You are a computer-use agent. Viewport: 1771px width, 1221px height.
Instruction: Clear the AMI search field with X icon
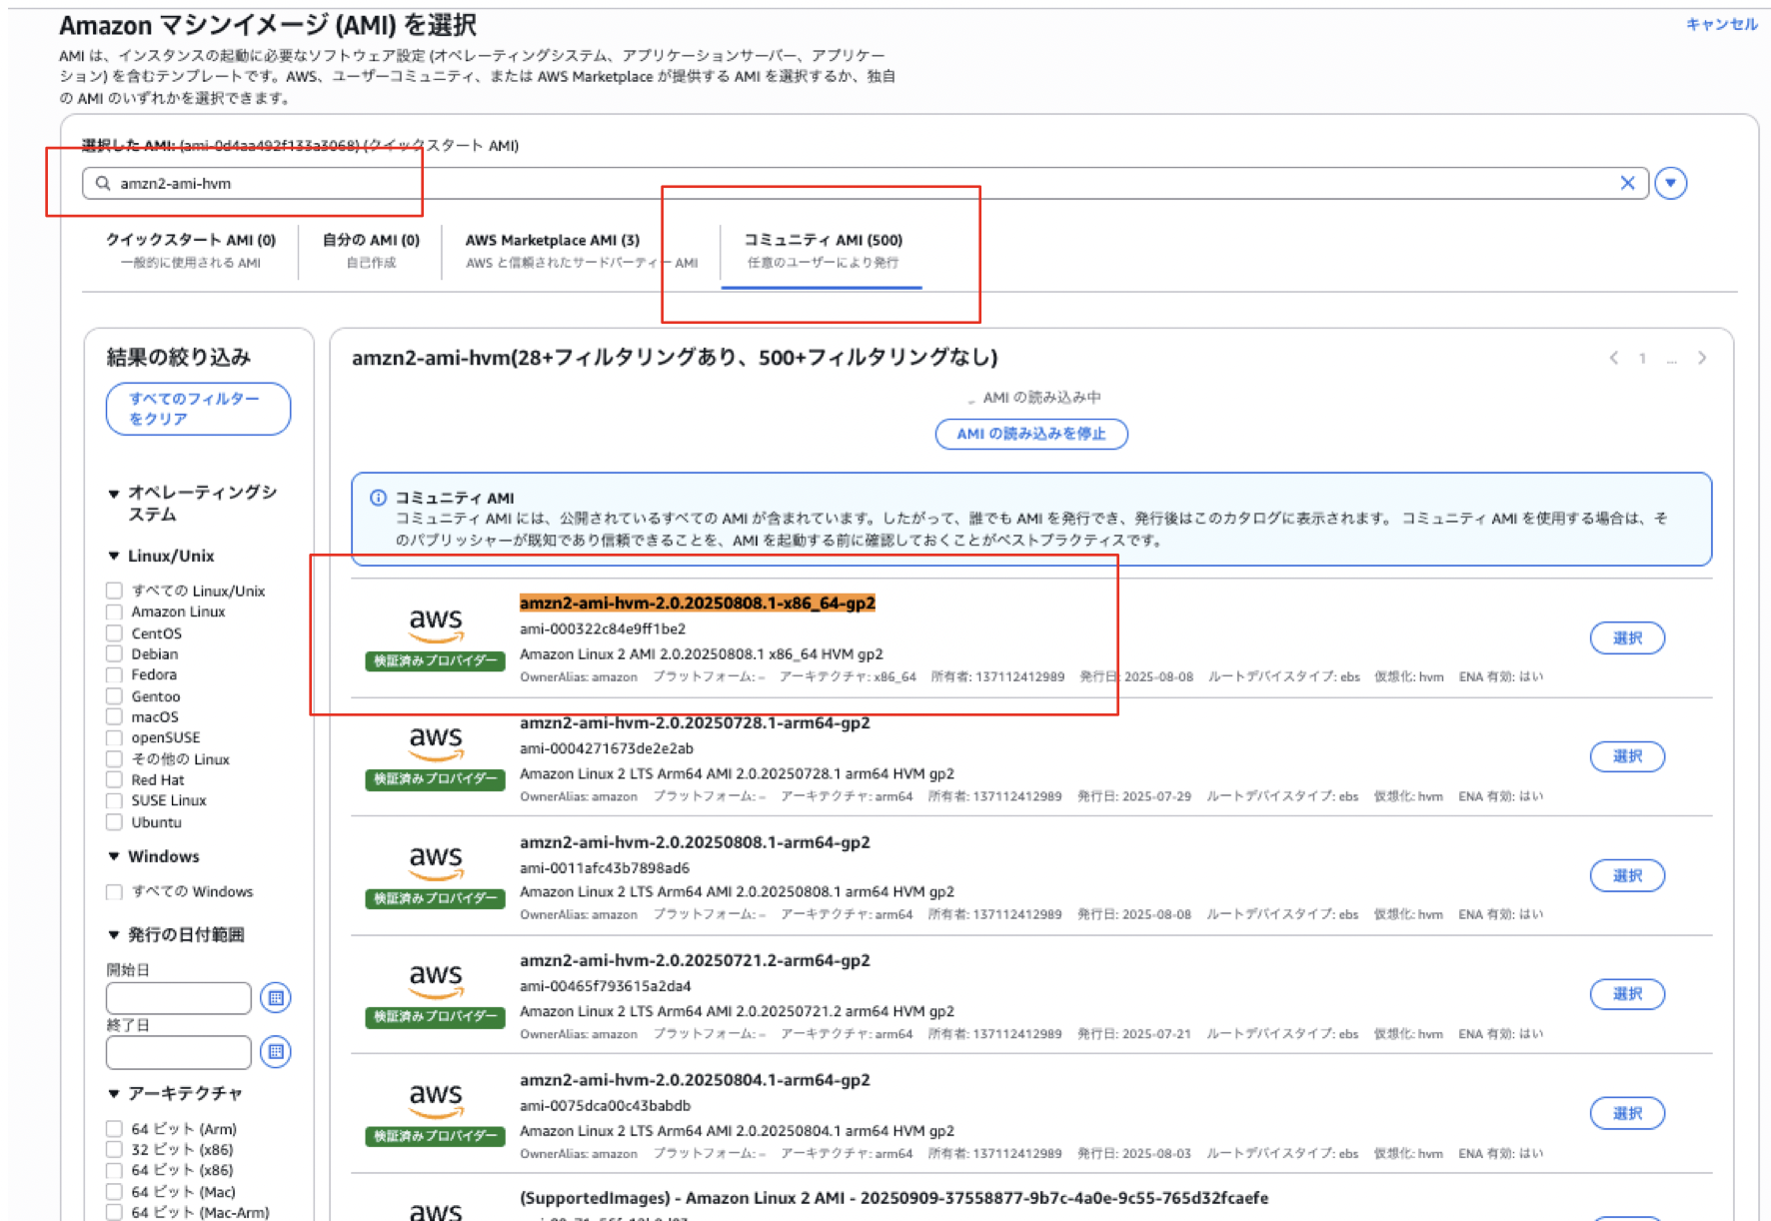pyautogui.click(x=1627, y=183)
